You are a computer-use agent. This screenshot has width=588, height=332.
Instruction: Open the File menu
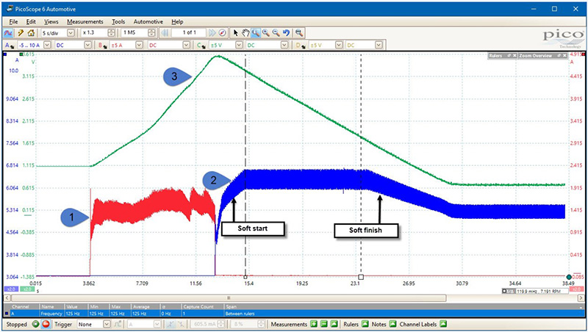tap(13, 22)
